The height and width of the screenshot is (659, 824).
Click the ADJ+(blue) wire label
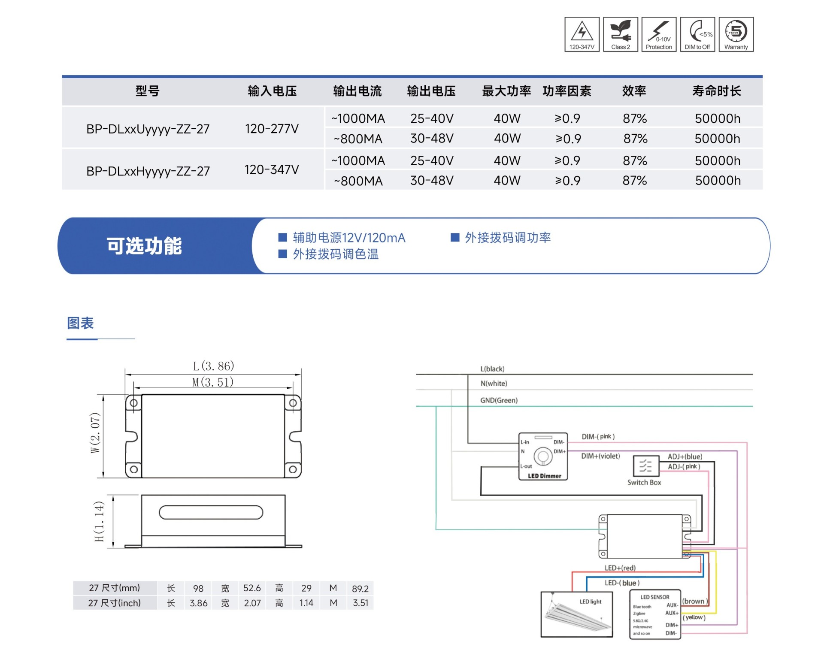click(x=685, y=456)
